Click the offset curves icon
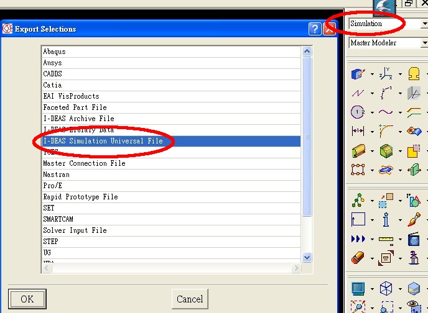The image size is (428, 313). click(x=414, y=112)
